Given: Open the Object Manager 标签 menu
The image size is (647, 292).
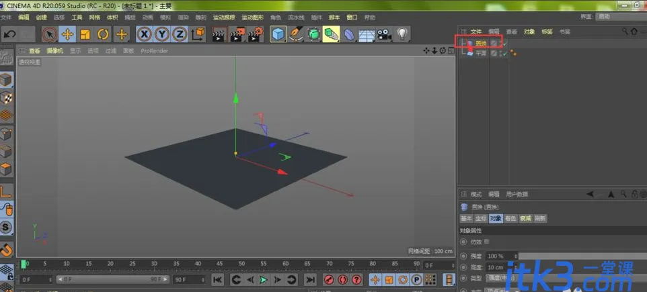Looking at the screenshot, I should pos(547,32).
